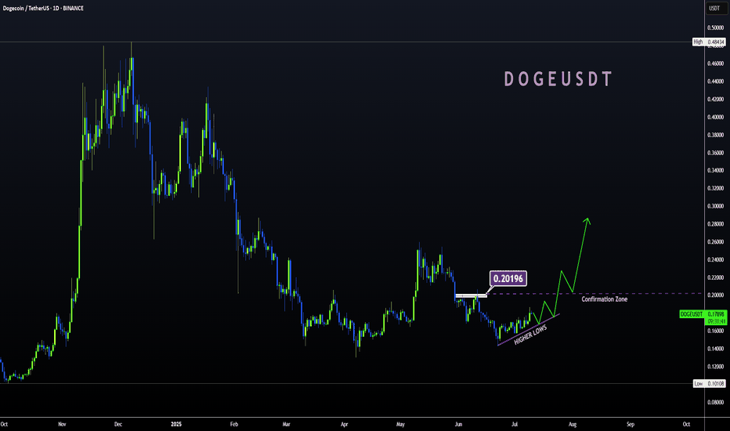Click the 0.08000 price axis tick
730x431 pixels.
point(716,402)
